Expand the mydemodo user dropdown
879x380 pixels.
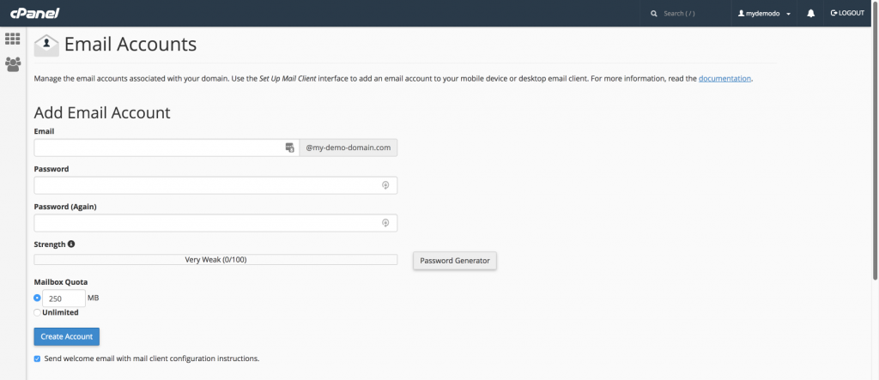[764, 14]
